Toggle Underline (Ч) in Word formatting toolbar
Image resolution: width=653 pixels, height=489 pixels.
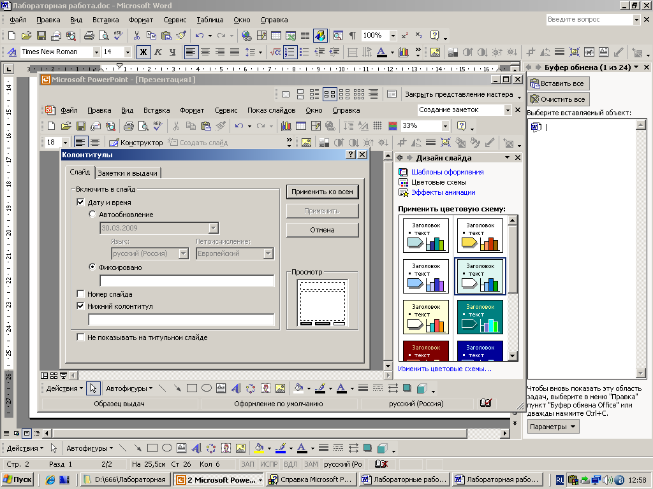(x=172, y=52)
